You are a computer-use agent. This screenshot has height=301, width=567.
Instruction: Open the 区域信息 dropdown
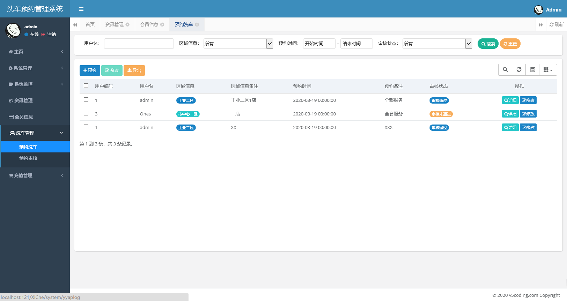tap(238, 44)
